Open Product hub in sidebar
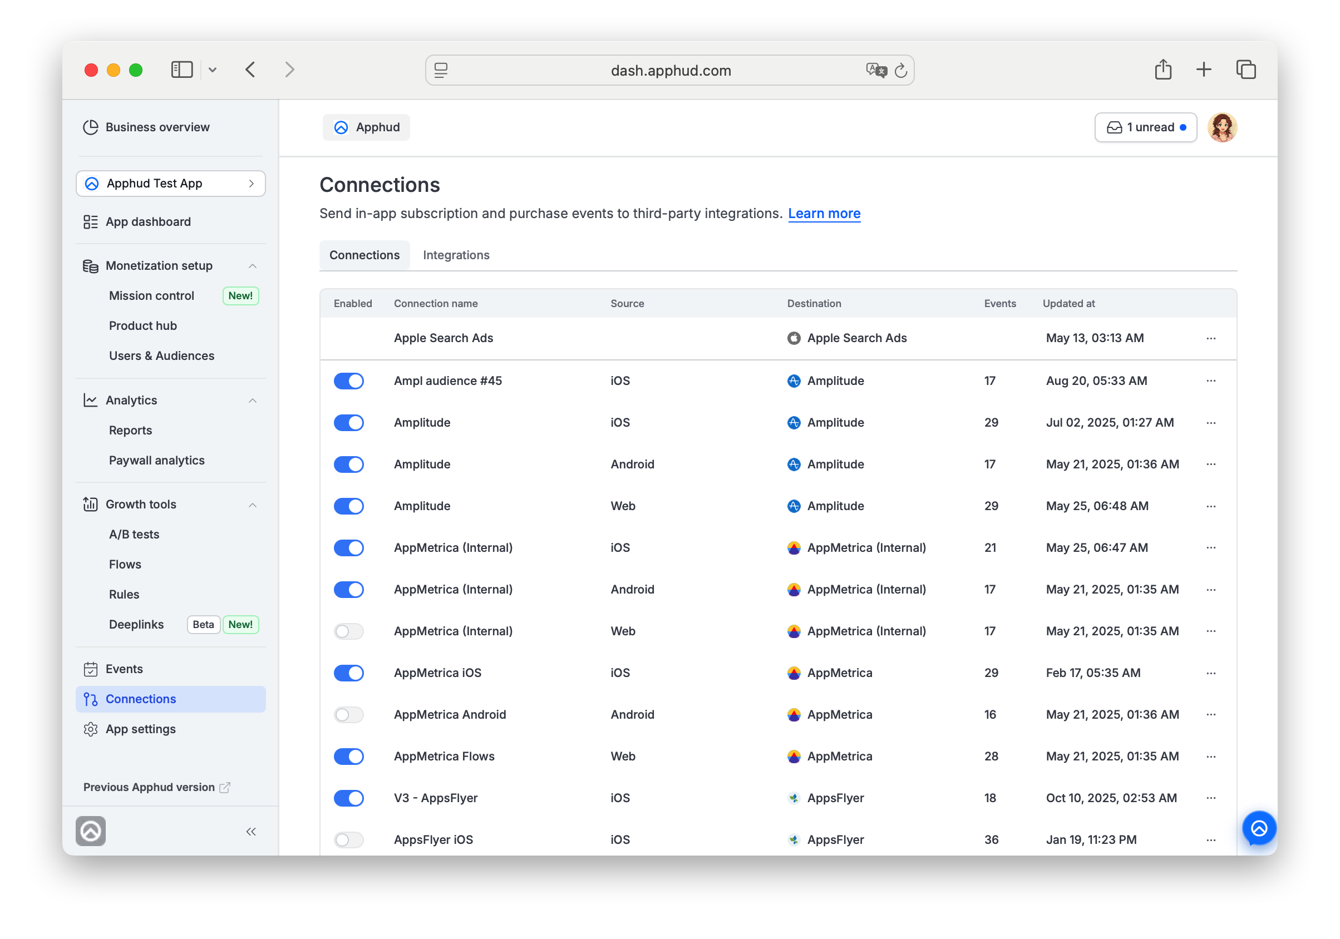The height and width of the screenshot is (939, 1340). 142,326
